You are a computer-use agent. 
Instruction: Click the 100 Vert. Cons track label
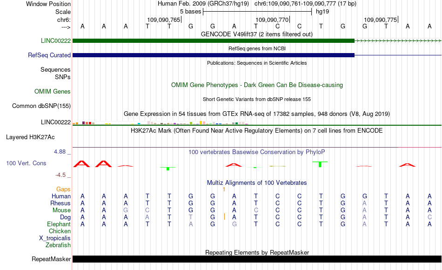click(26, 163)
